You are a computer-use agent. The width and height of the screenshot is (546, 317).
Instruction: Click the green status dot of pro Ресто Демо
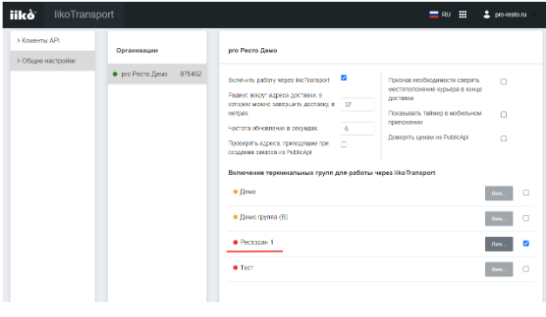pyautogui.click(x=115, y=74)
